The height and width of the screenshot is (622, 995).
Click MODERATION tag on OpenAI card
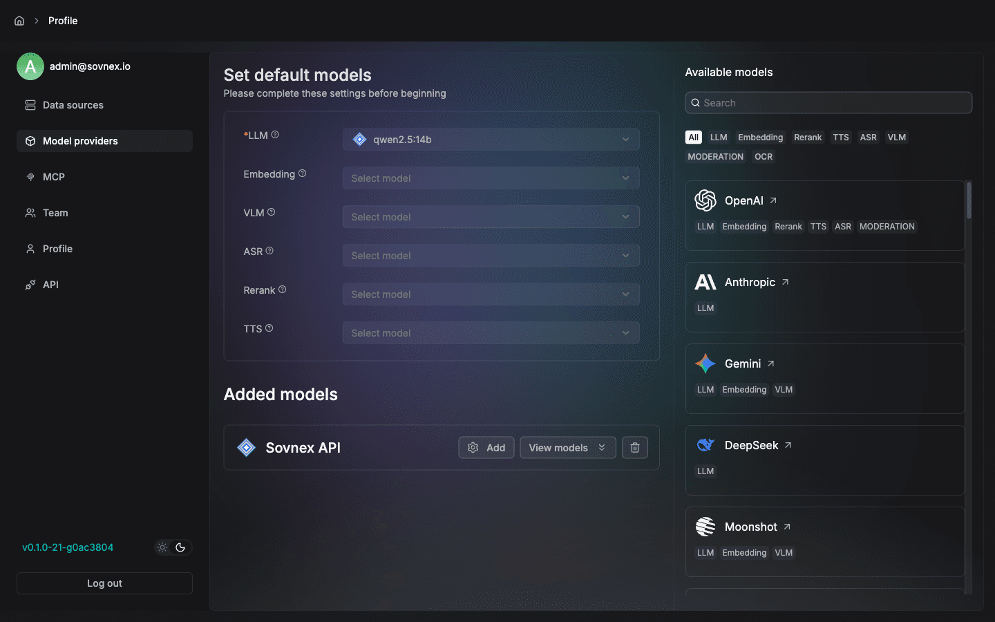point(887,227)
